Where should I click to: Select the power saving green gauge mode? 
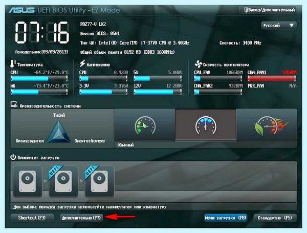(x=144, y=125)
